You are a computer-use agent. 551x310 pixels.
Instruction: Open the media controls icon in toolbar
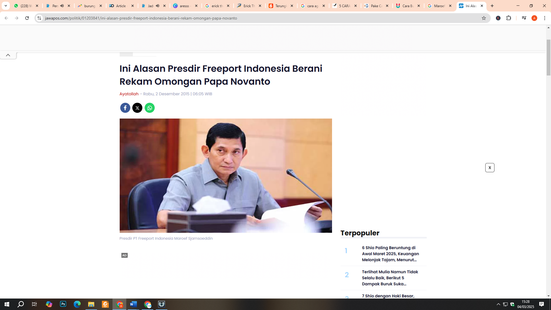pyautogui.click(x=524, y=18)
